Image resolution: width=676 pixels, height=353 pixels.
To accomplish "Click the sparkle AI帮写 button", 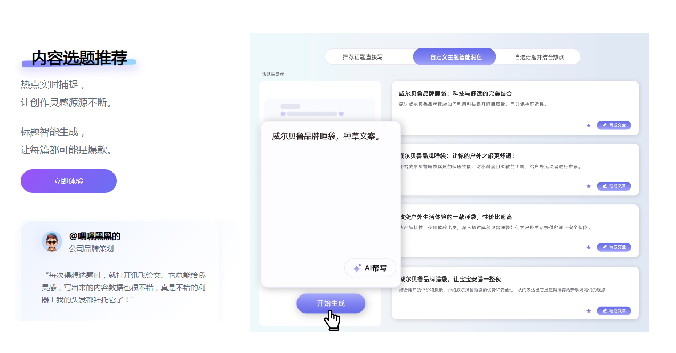I will point(370,268).
